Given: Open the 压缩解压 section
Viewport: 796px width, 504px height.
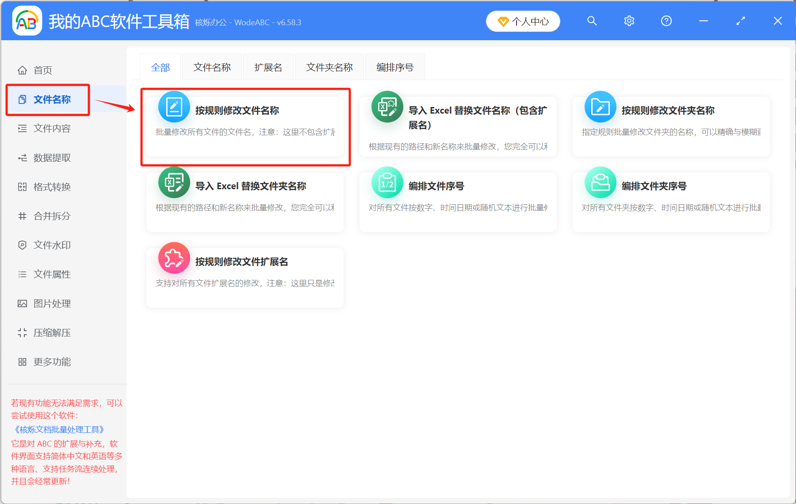Looking at the screenshot, I should (52, 332).
